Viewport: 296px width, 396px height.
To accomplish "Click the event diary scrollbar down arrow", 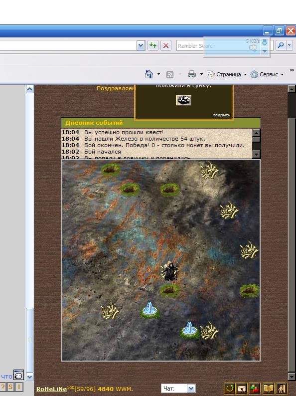I will [256, 154].
